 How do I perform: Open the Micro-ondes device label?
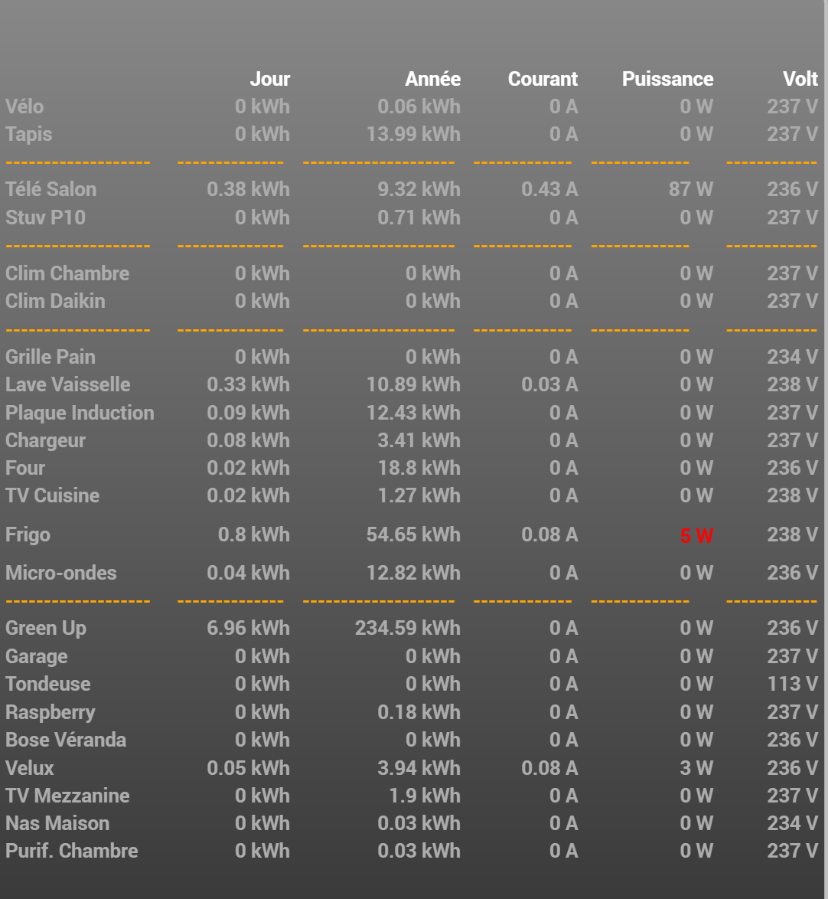point(61,573)
